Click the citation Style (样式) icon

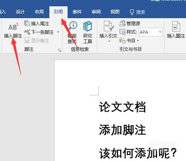coord(123,32)
